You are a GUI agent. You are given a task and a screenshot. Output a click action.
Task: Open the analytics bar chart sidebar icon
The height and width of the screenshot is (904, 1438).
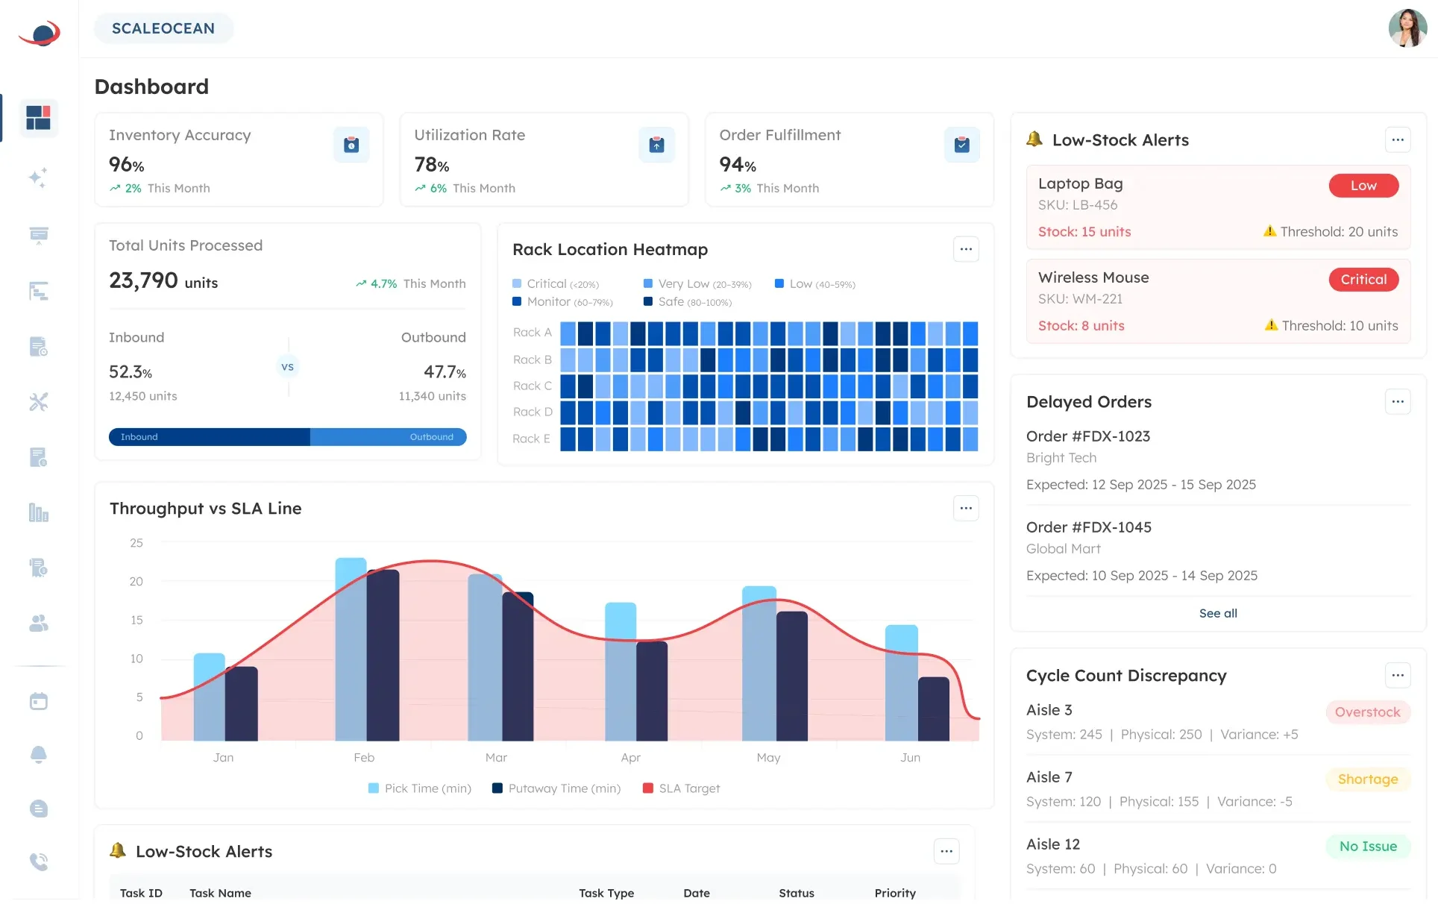pyautogui.click(x=38, y=512)
